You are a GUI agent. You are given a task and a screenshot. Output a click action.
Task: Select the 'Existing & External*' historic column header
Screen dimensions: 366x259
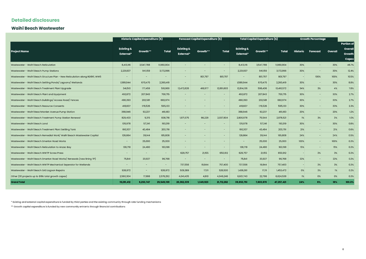click(125, 51)
